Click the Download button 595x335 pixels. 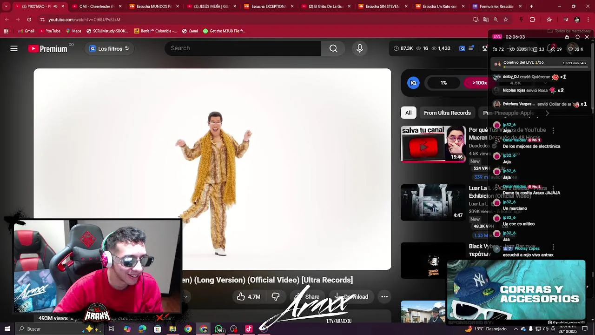350,296
